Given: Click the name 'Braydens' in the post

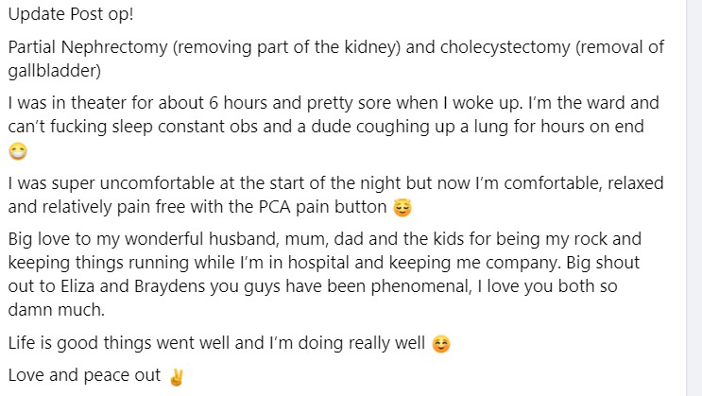Looking at the screenshot, I should pyautogui.click(x=170, y=285).
